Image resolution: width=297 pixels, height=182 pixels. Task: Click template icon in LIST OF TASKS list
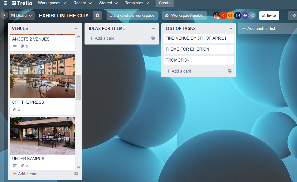[x=230, y=71]
